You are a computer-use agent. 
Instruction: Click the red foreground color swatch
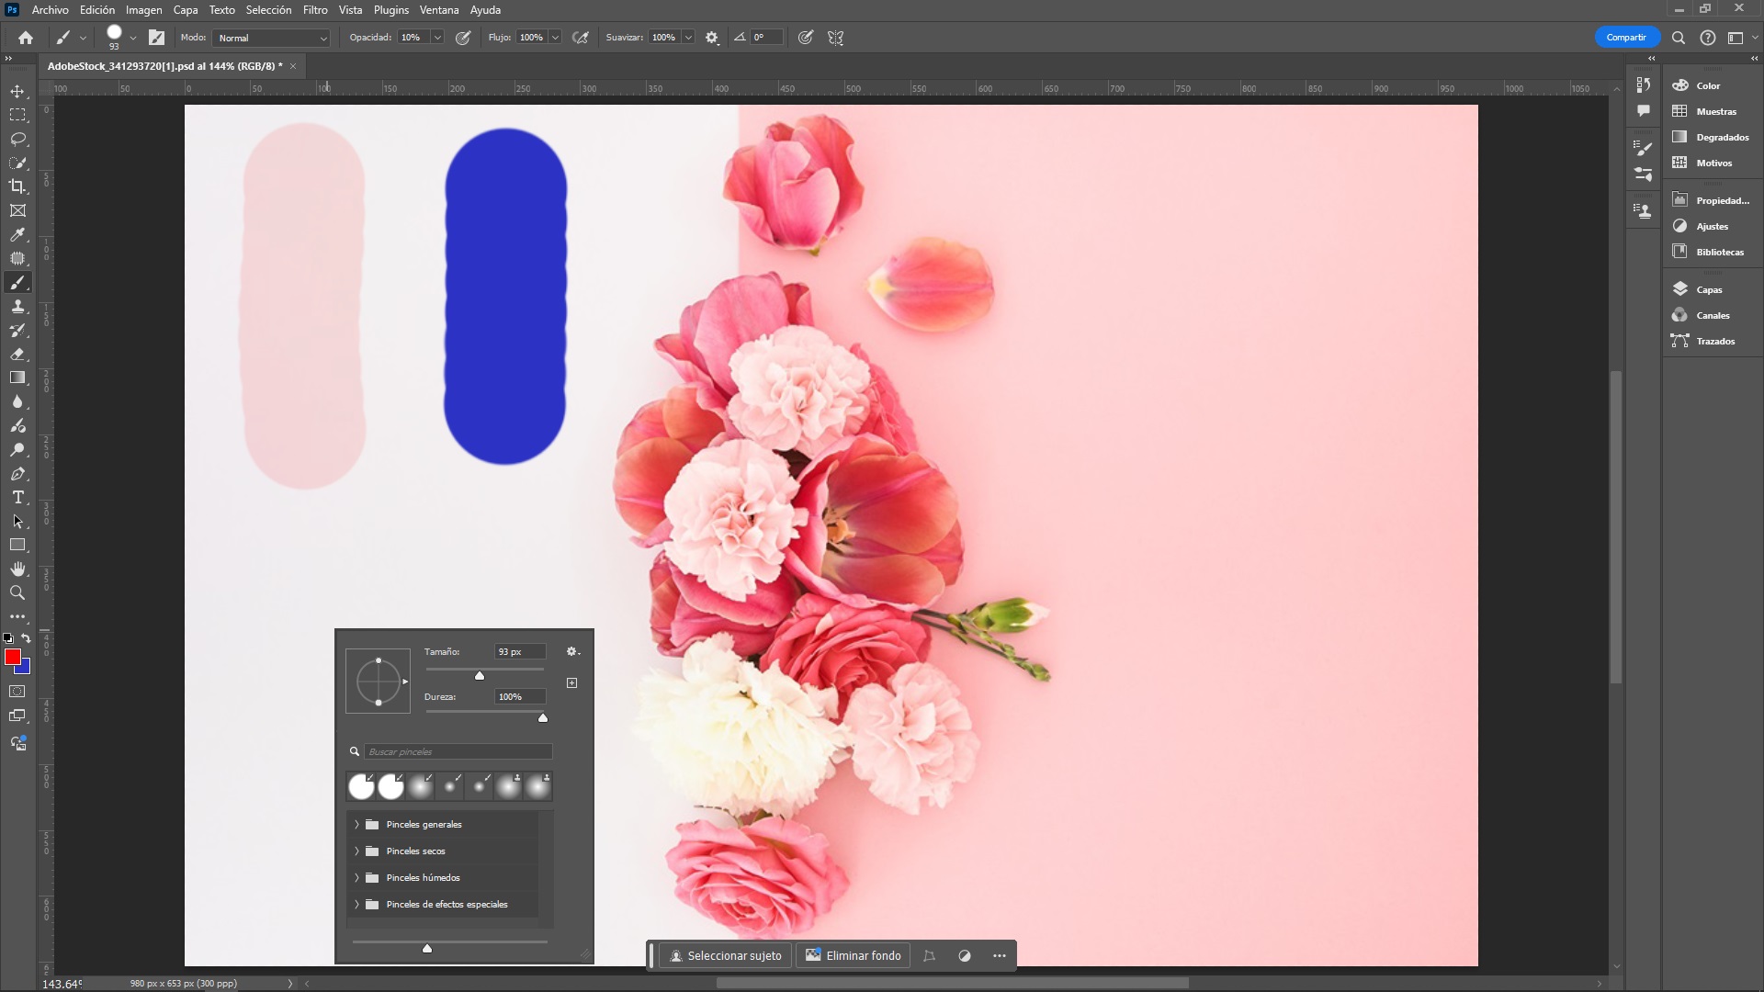point(12,657)
